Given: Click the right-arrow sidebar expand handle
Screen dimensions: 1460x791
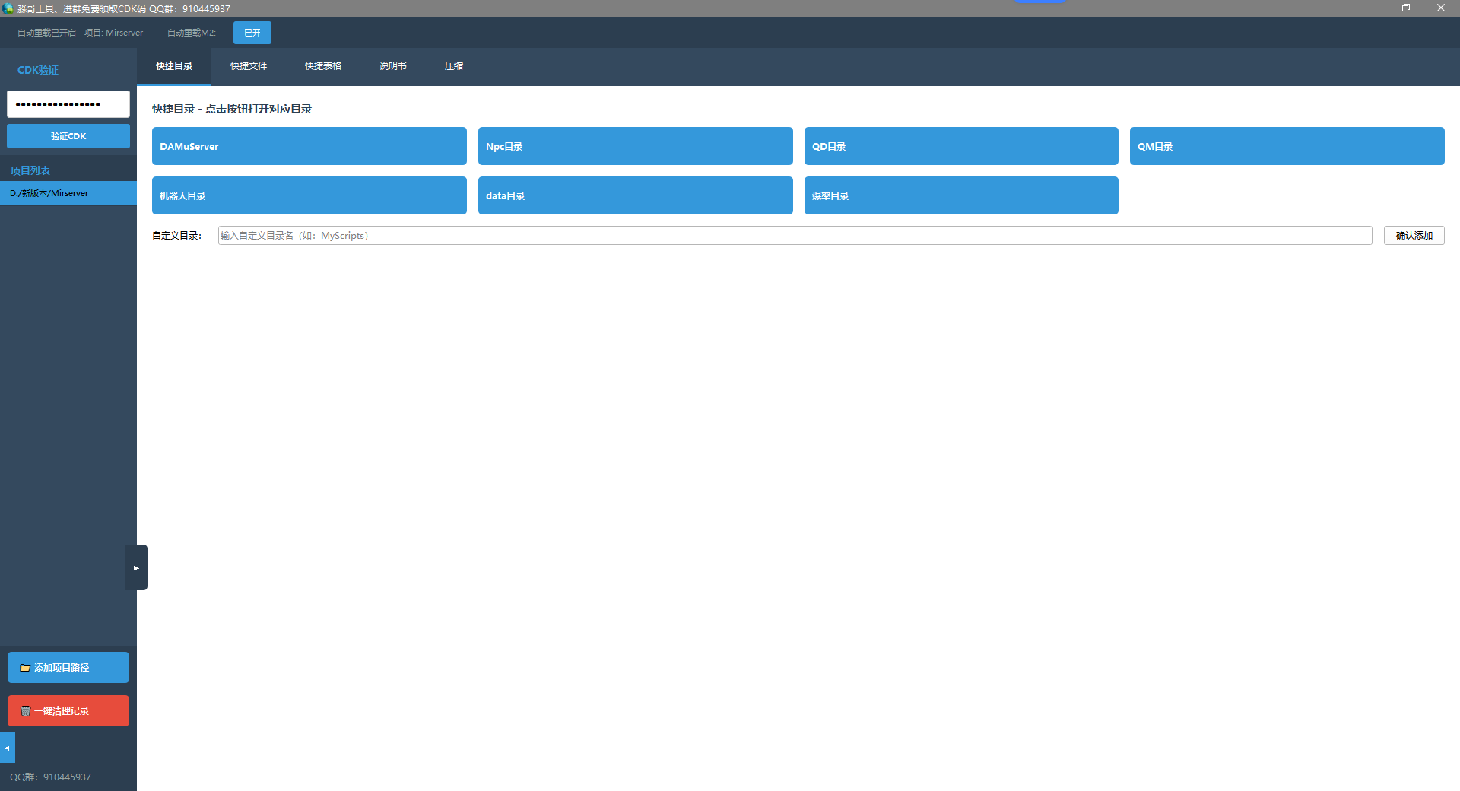Looking at the screenshot, I should click(x=136, y=567).
